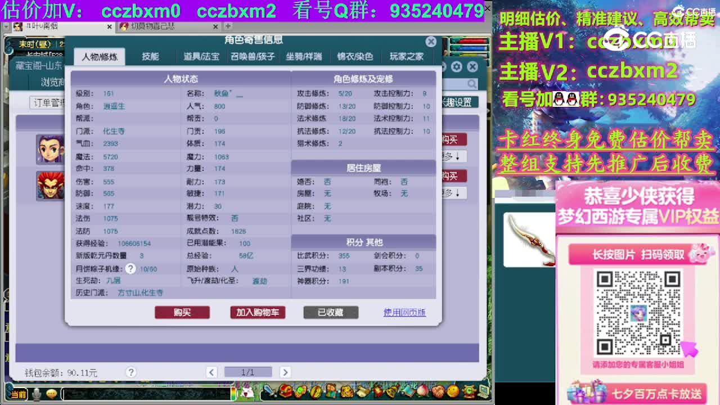Click the golden bell toolbar icon
This screenshot has height=405, width=720.
pos(392,390)
